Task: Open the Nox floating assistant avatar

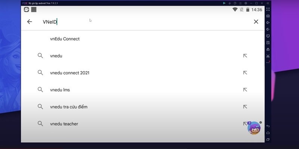Action: tap(254, 128)
